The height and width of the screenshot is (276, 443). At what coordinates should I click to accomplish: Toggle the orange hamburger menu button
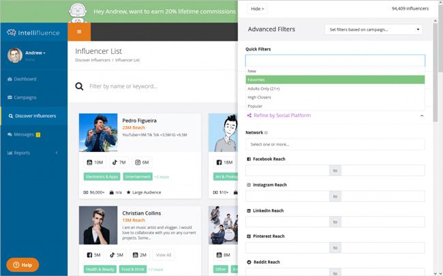[79, 31]
